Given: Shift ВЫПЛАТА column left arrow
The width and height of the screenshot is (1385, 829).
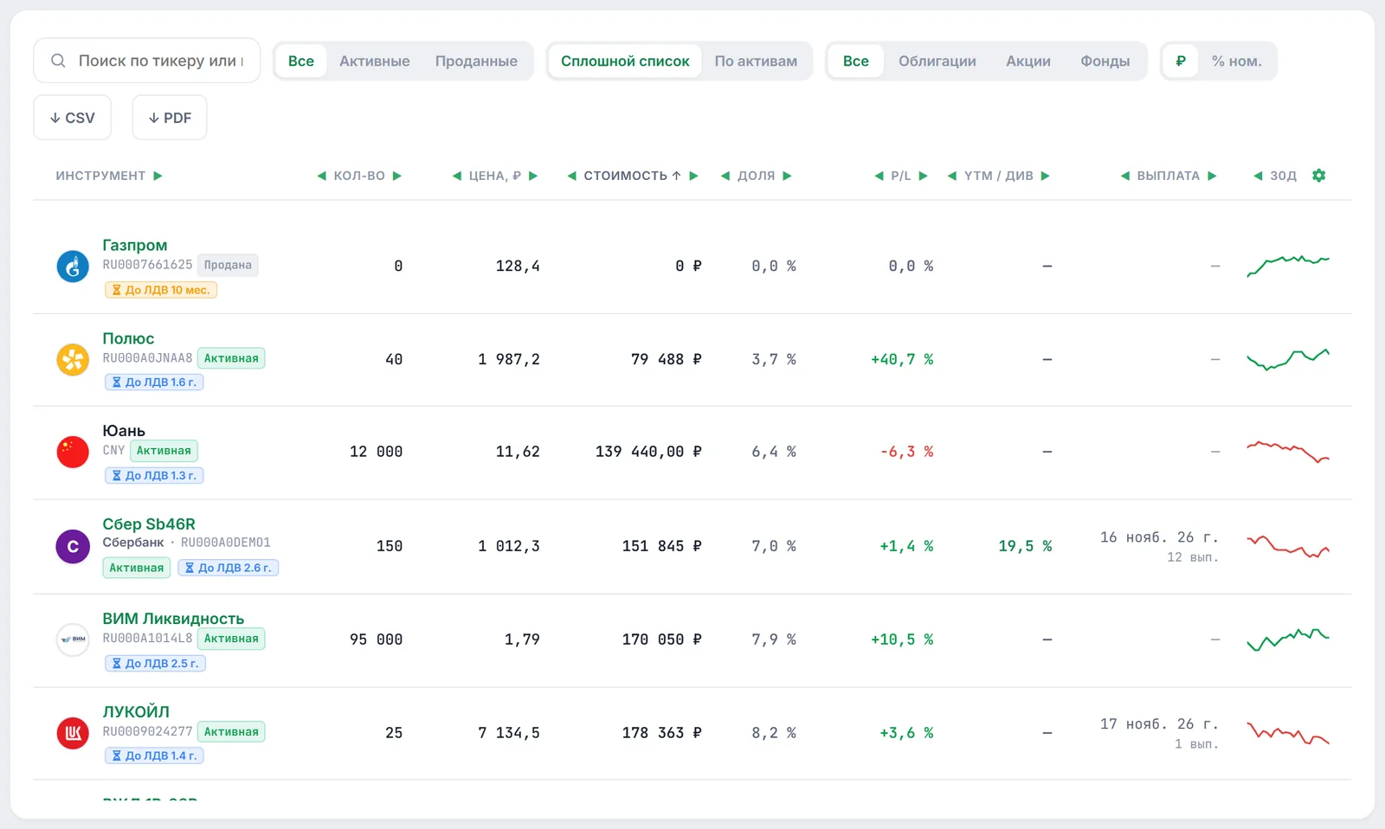Looking at the screenshot, I should point(1124,176).
